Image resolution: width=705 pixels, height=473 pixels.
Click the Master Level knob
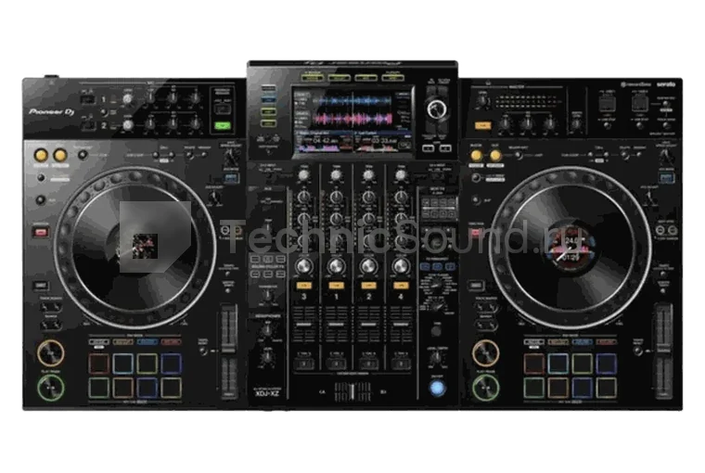coord(482,101)
